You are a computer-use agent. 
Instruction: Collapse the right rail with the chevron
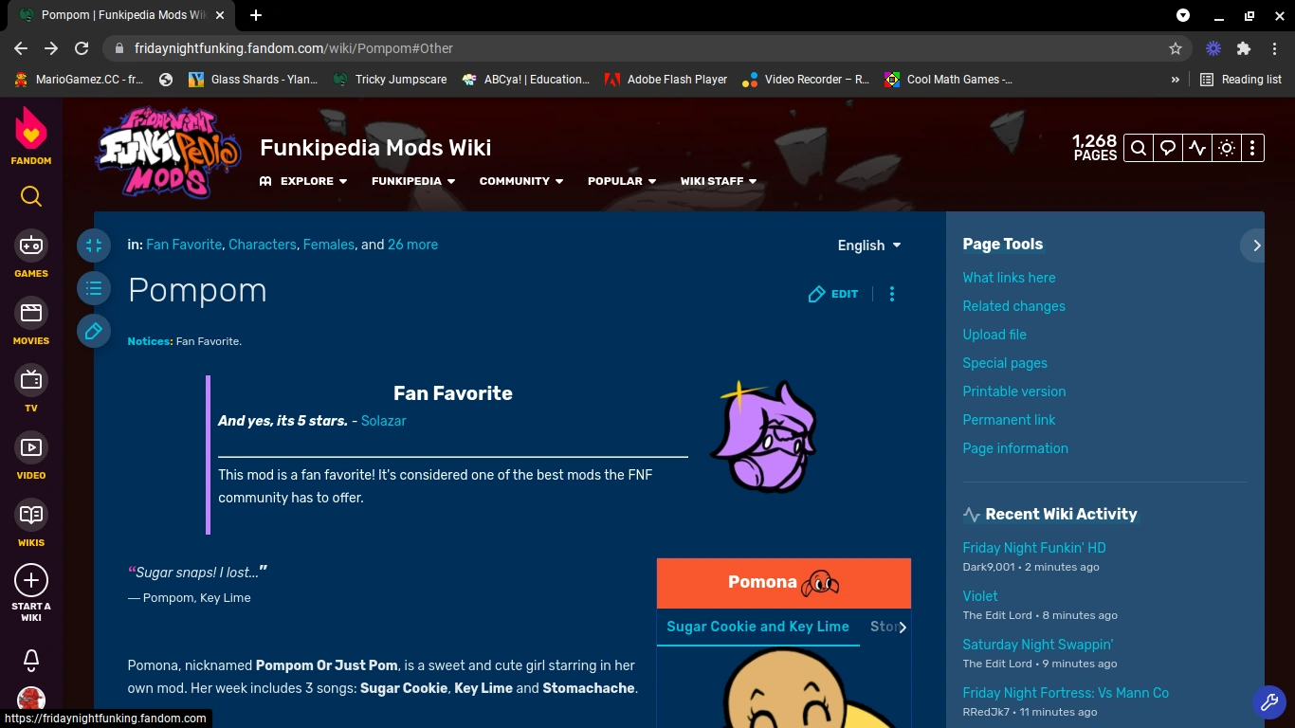coord(1256,246)
